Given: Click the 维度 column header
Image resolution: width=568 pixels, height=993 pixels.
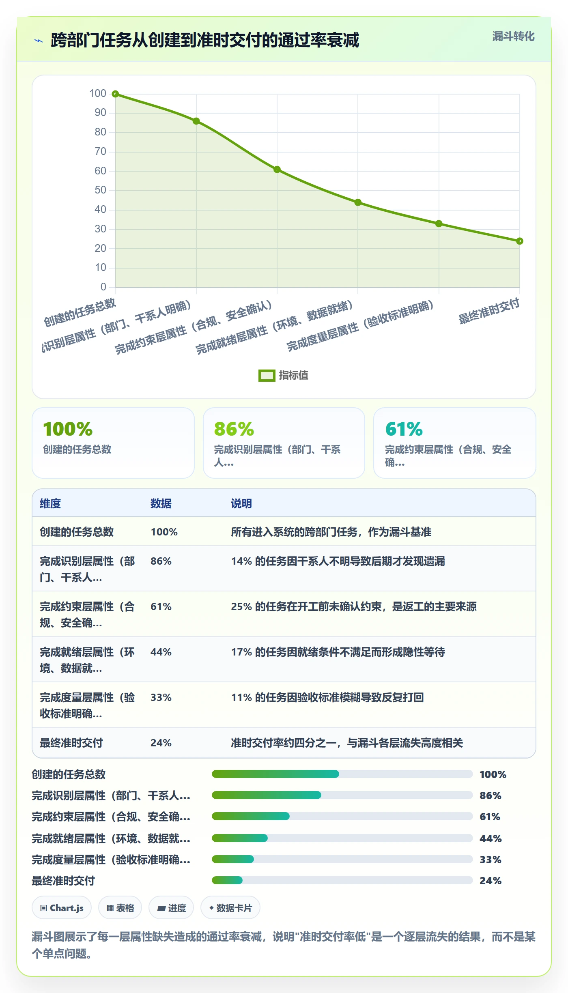Looking at the screenshot, I should (x=50, y=504).
